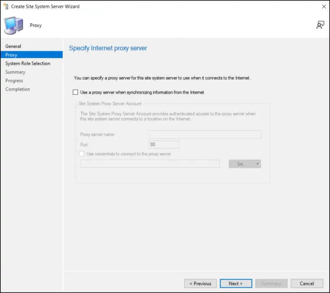Select Completion step in left navigation

point(18,89)
